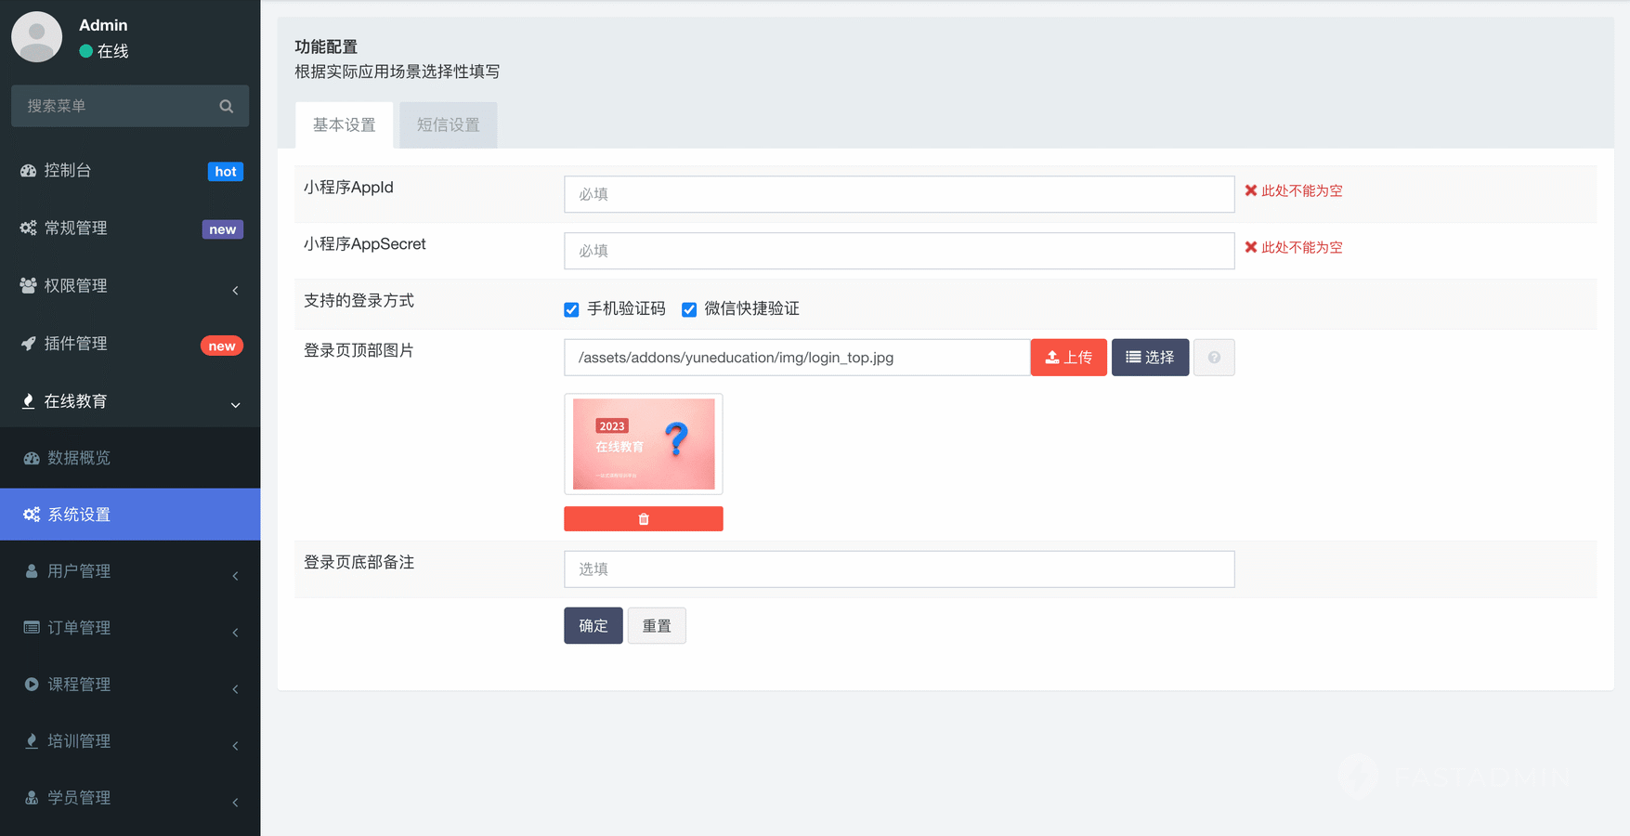
Task: Collapse the 在线教育 menu section
Action: (x=235, y=405)
